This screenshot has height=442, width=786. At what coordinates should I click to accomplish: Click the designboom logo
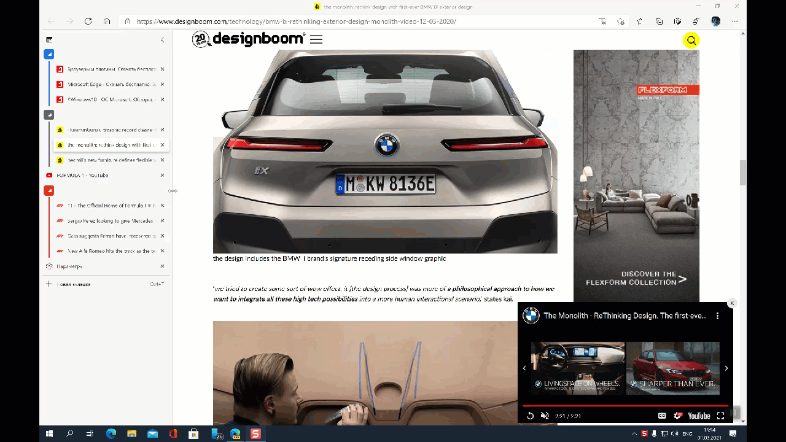[249, 39]
